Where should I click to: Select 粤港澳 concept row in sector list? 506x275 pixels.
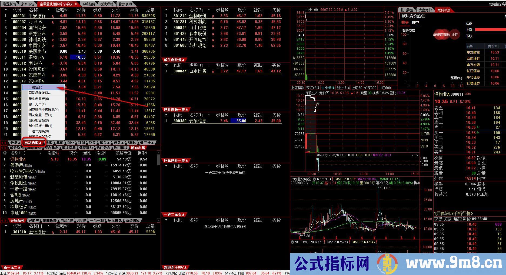click(78, 165)
